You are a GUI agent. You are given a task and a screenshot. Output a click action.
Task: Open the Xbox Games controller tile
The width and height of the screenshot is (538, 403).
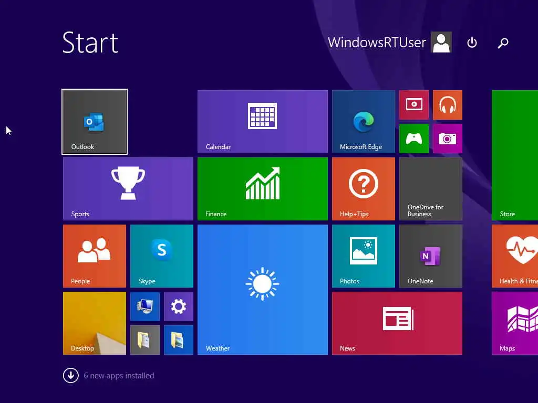[414, 139]
